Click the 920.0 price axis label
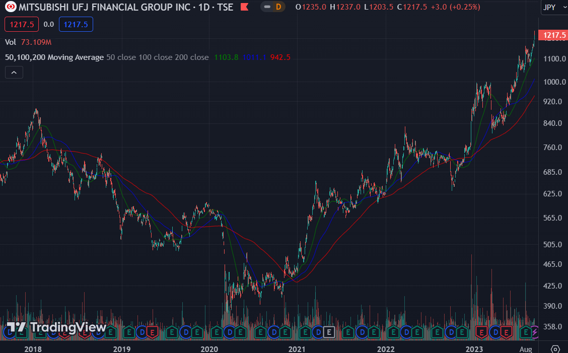This screenshot has width=568, height=353. coord(552,102)
